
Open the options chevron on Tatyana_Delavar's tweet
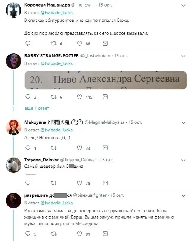point(183,161)
